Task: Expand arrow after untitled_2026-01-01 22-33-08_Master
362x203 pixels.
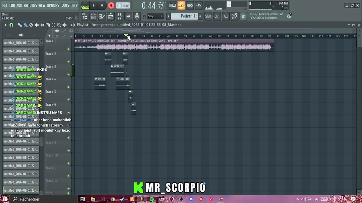Action: tap(181, 25)
